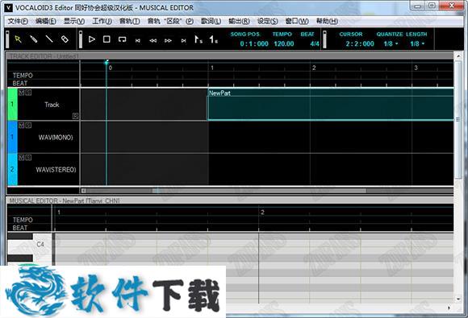Click the BEAT value 4/4
This screenshot has width=468, height=318.
pos(315,43)
